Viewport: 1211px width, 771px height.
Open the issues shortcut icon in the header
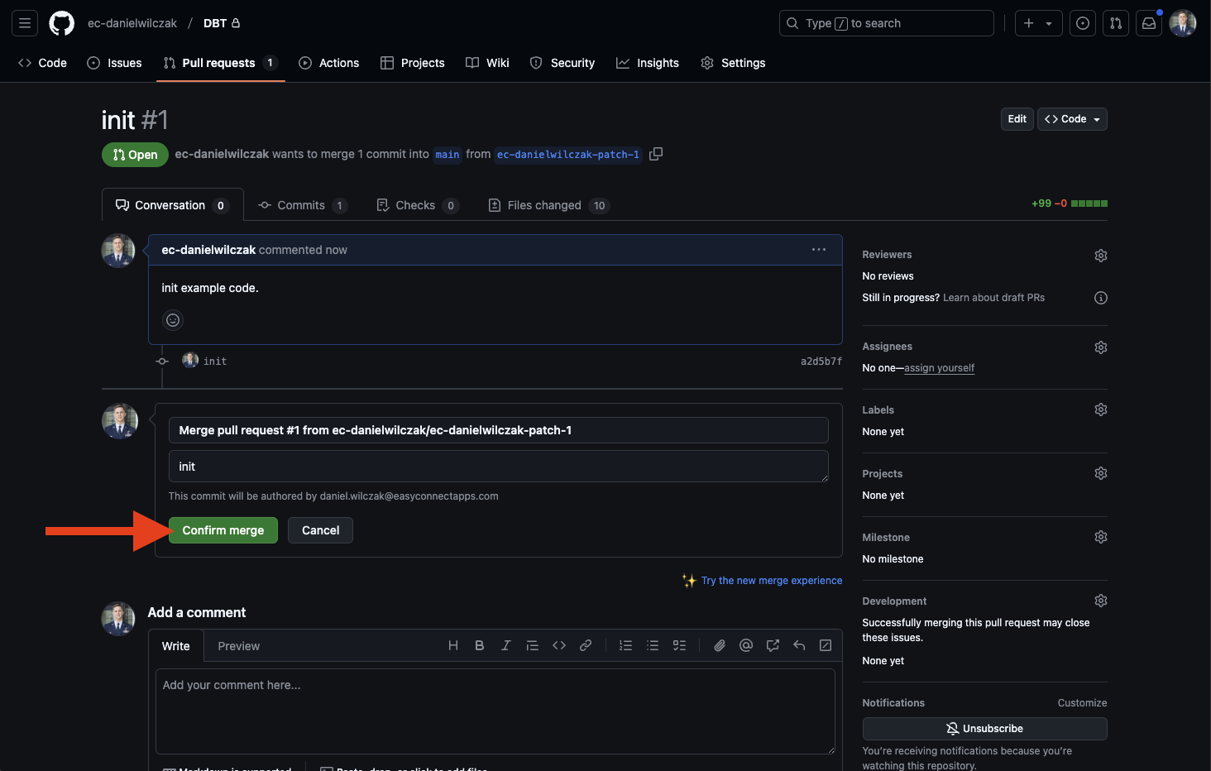[x=1083, y=23]
